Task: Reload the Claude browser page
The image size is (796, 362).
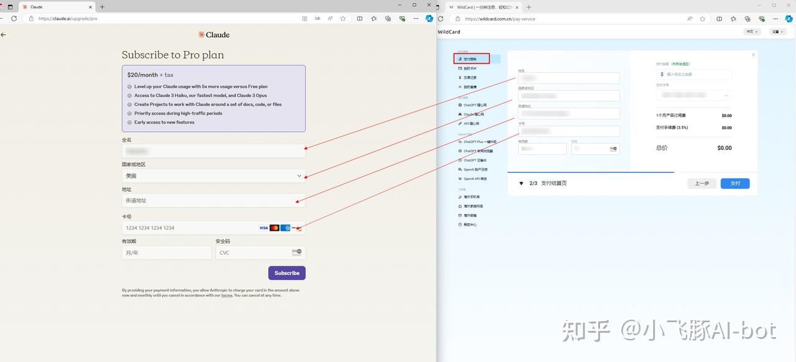Action: coord(14,19)
